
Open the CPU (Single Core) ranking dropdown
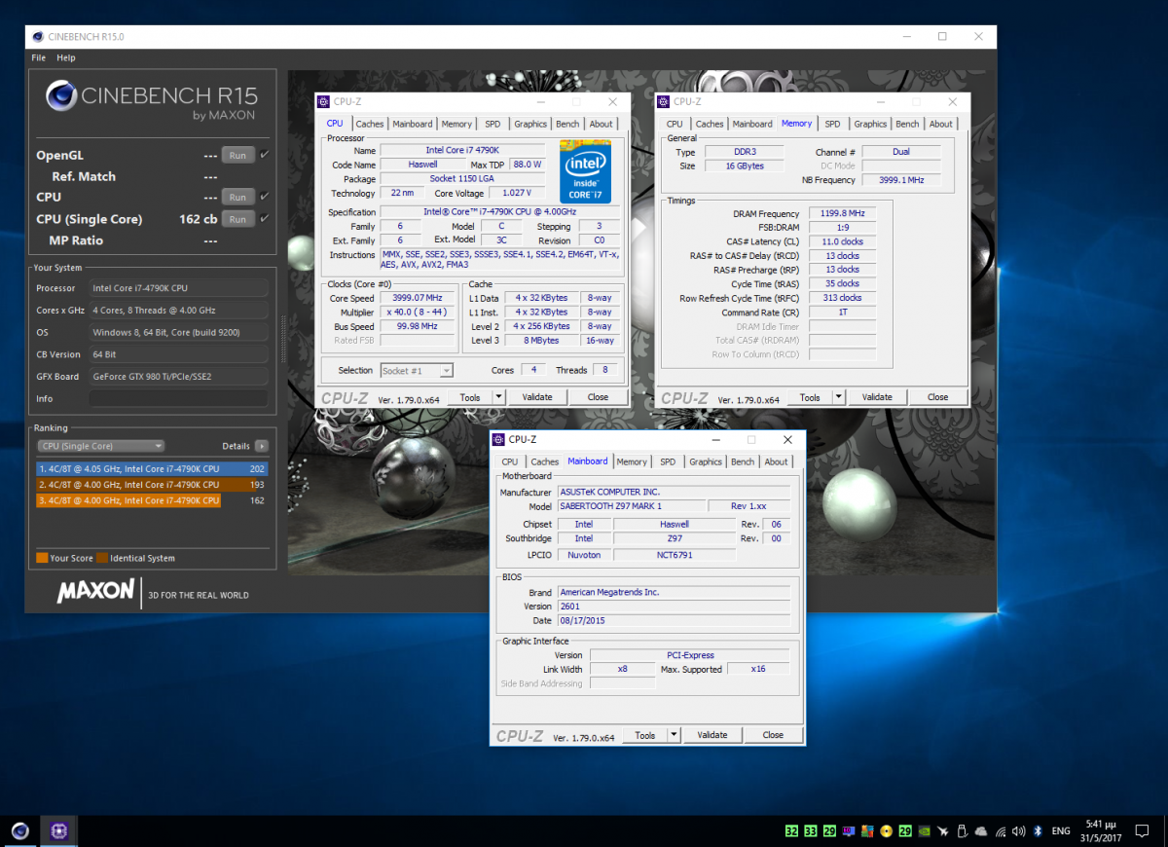click(x=100, y=446)
